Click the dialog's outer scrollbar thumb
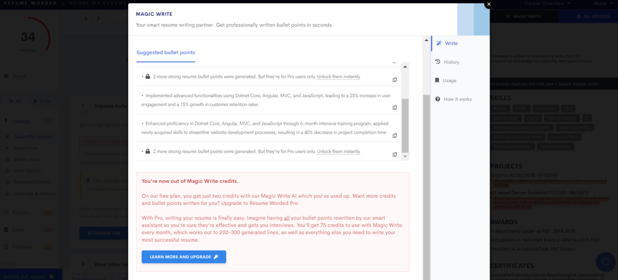This screenshot has width=618, height=280. point(426,187)
